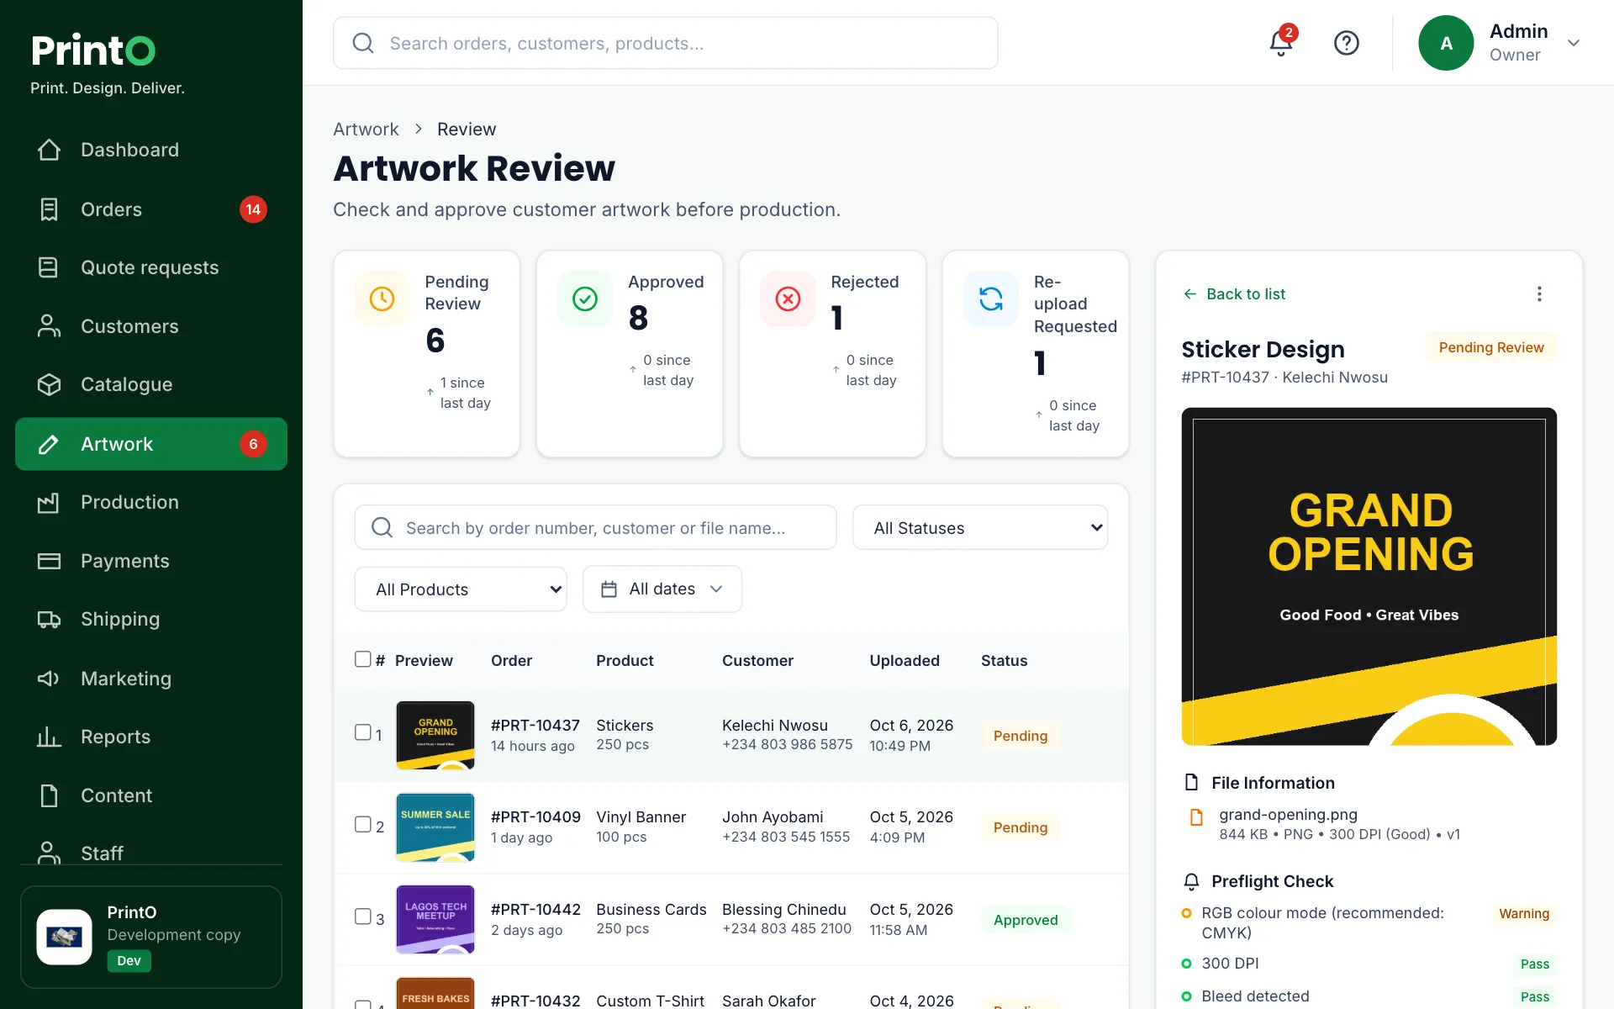Click the Pending Review clock icon
This screenshot has width=1614, height=1009.
382,298
